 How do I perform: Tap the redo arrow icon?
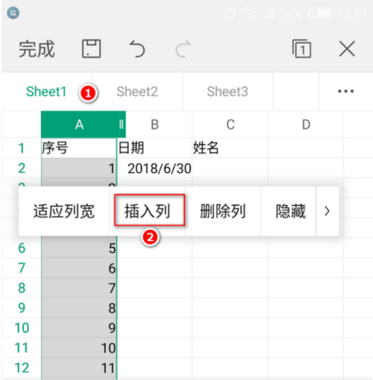[184, 49]
